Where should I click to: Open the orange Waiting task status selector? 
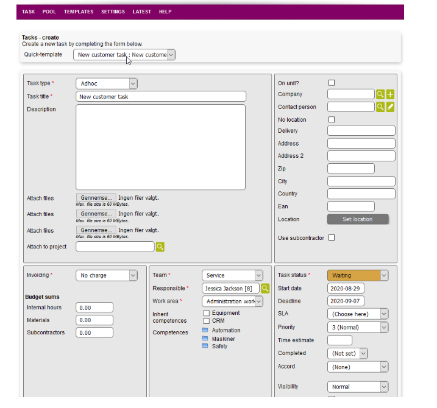357,275
